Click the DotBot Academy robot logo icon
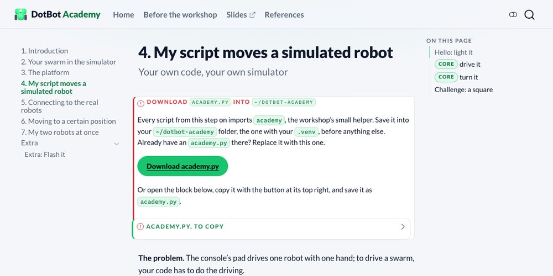 (20, 14)
